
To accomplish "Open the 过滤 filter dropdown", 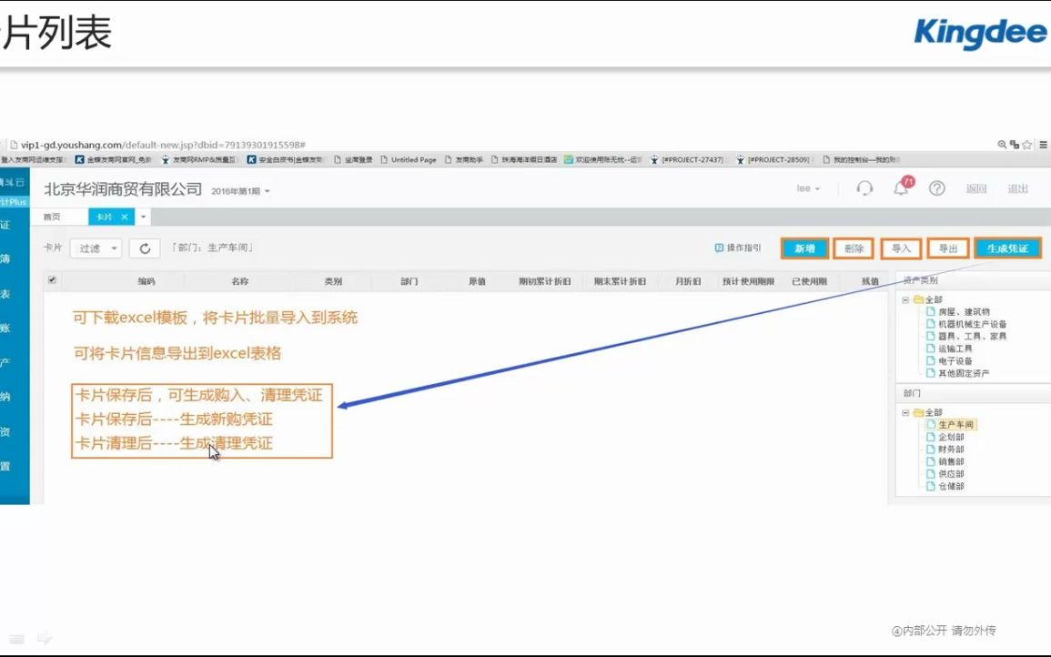I will tap(96, 247).
